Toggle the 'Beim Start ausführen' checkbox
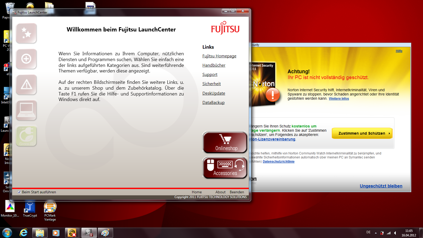423x238 pixels. point(19,192)
